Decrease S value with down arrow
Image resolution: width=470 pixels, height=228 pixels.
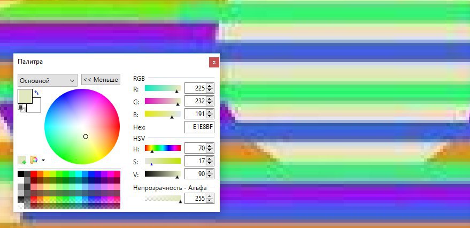210,163
